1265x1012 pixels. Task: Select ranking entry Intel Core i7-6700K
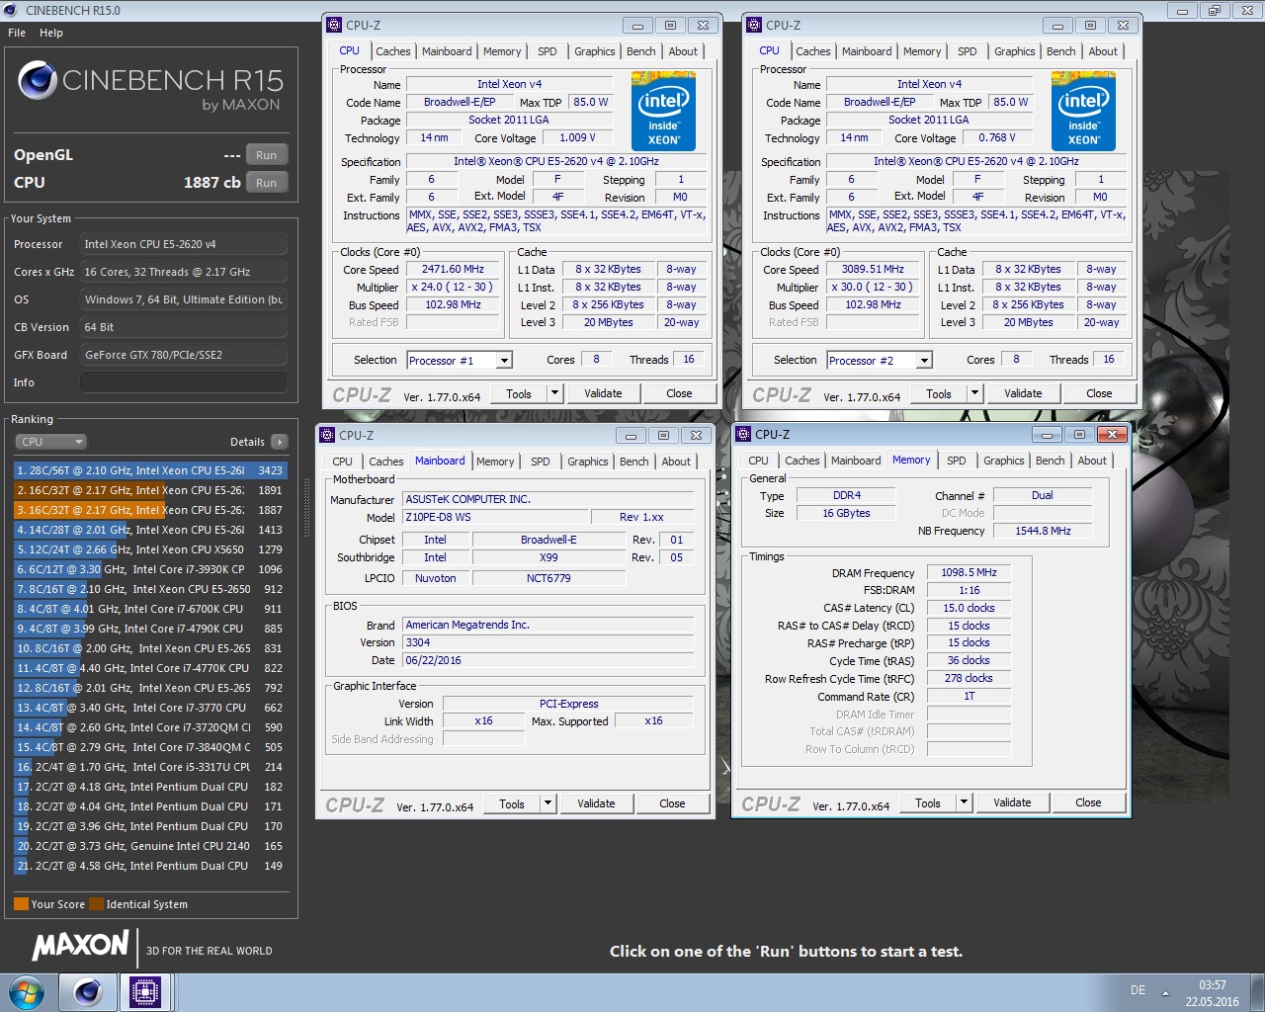[151, 609]
